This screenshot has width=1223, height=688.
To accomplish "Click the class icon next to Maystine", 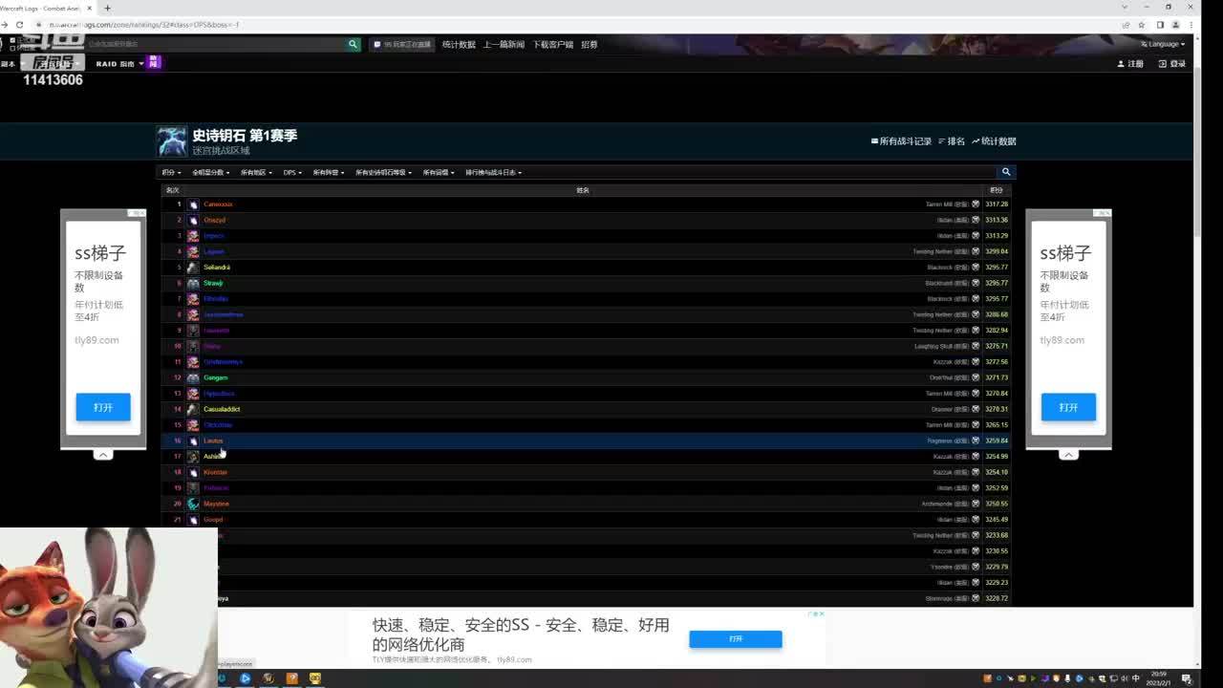I will 193,504.
